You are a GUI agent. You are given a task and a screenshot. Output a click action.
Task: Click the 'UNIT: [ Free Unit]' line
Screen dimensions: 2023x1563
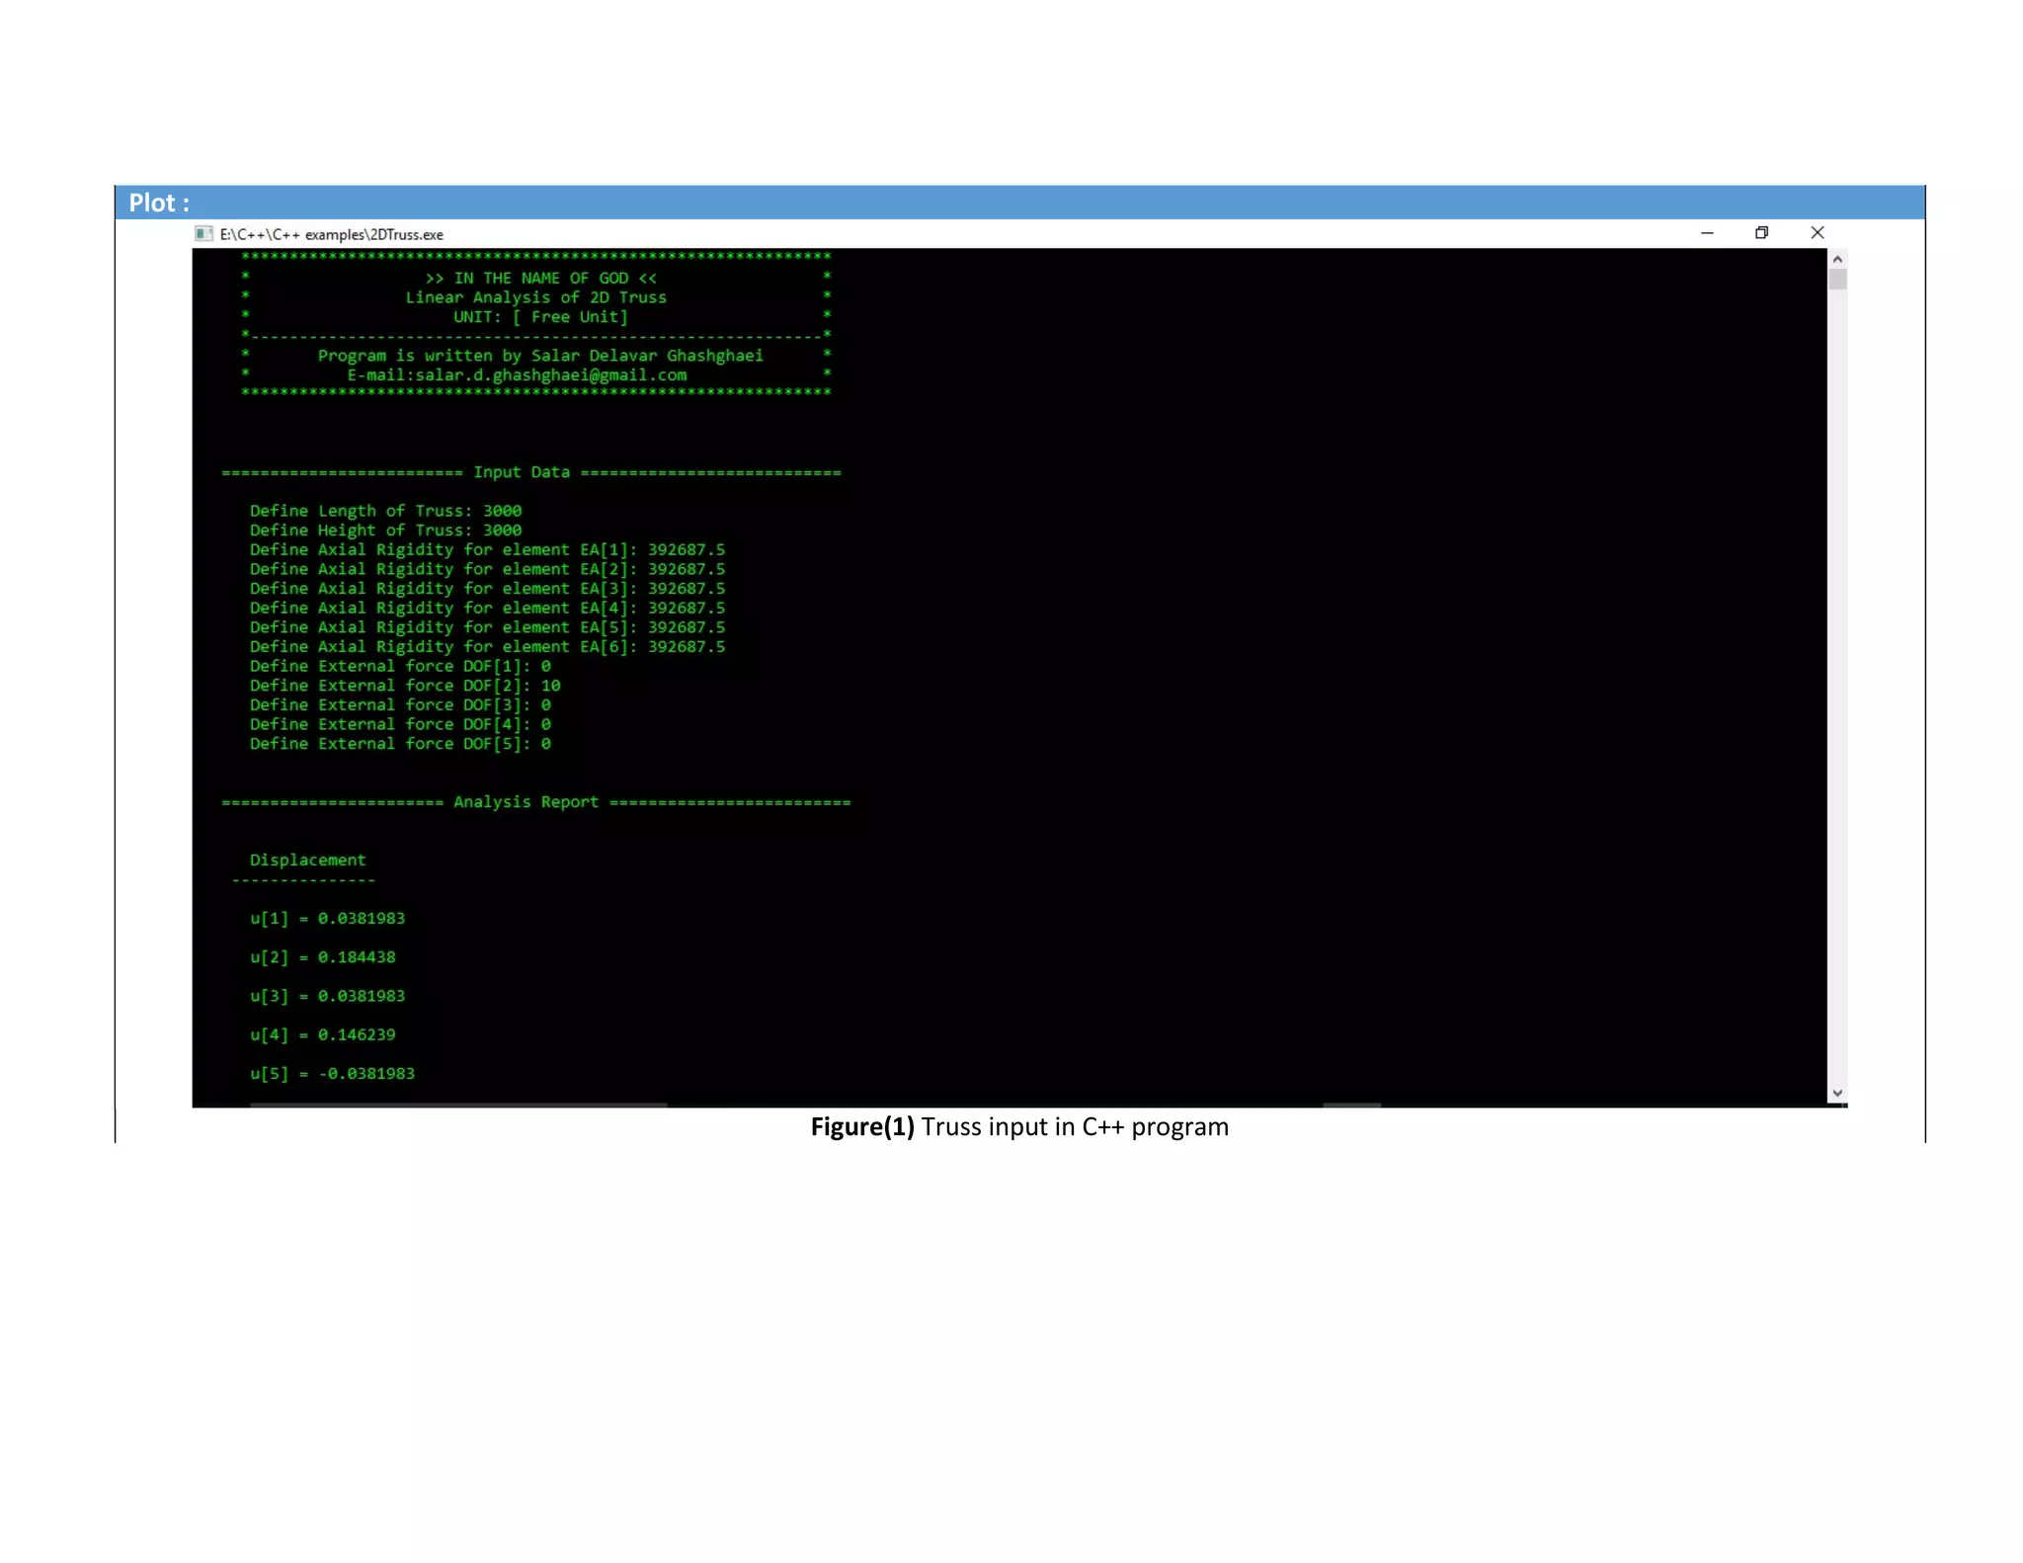coord(540,317)
